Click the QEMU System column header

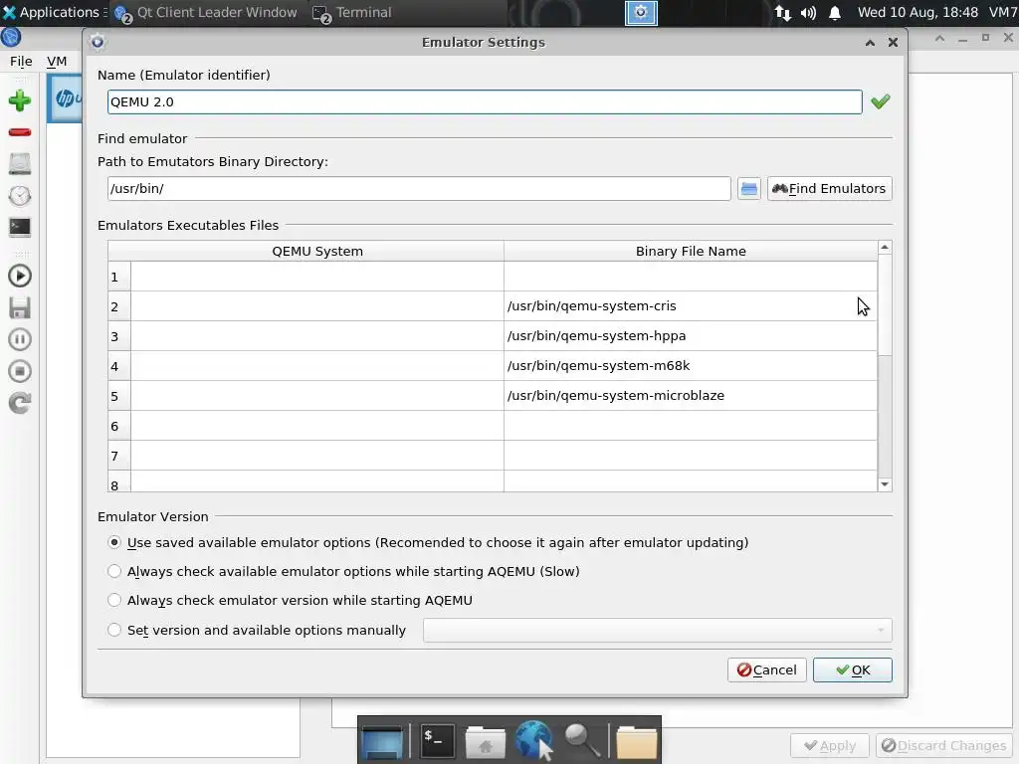tap(317, 252)
